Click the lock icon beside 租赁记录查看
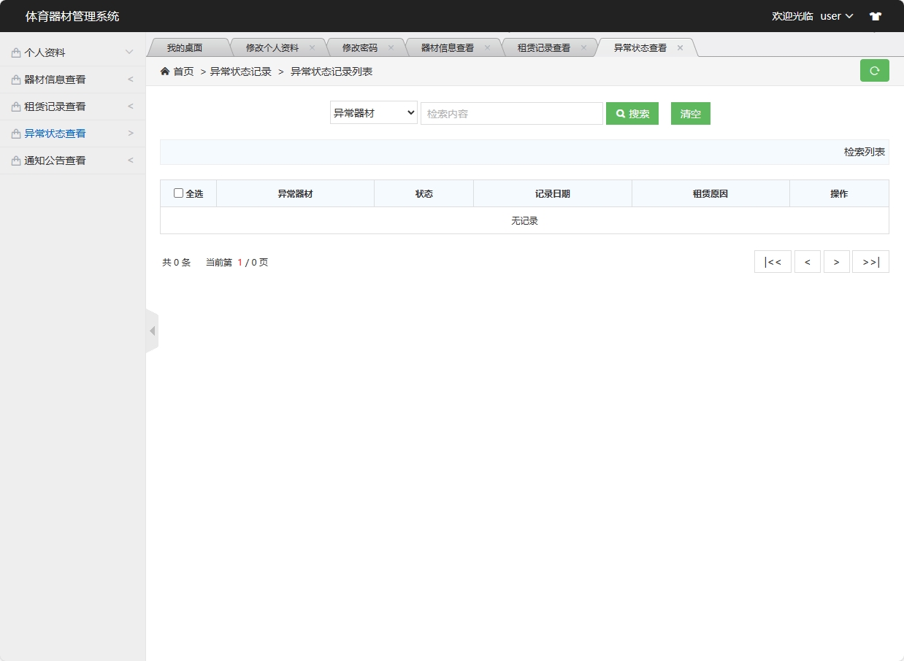The width and height of the screenshot is (904, 661). click(15, 106)
